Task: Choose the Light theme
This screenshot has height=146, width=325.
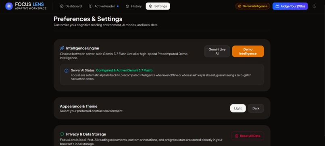Action: tap(238, 108)
